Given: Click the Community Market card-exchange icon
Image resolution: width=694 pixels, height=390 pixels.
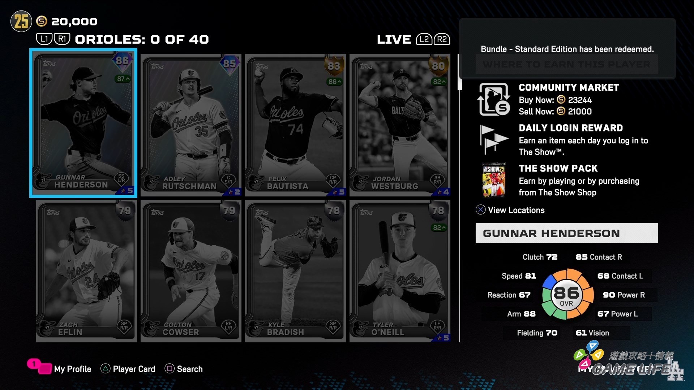Looking at the screenshot, I should (x=494, y=99).
